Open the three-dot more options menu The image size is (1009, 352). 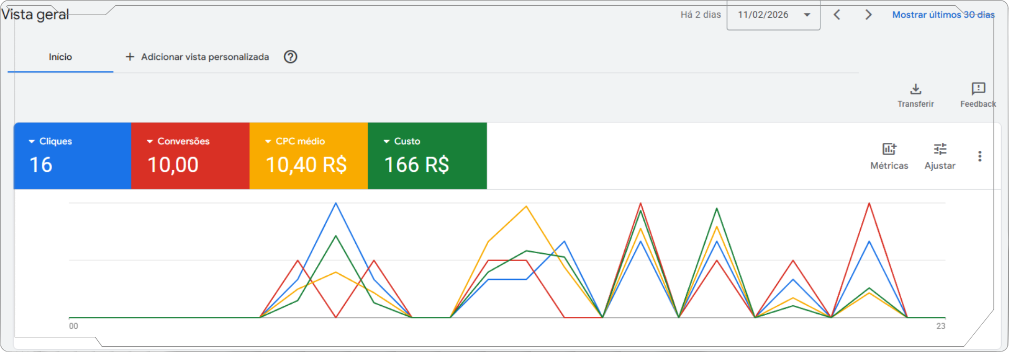[x=980, y=156]
